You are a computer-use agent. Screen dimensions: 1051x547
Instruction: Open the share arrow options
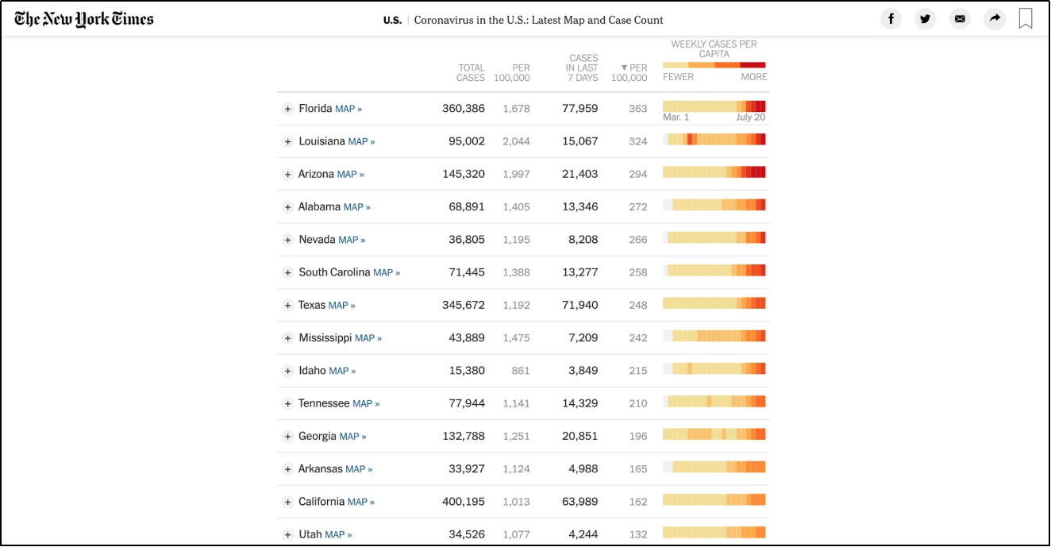[995, 19]
